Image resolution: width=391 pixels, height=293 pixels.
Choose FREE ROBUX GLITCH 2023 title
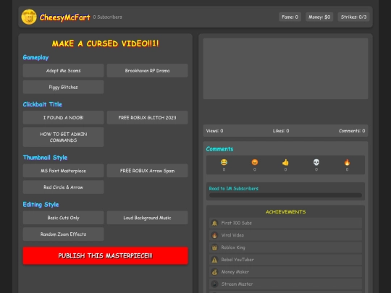148,118
